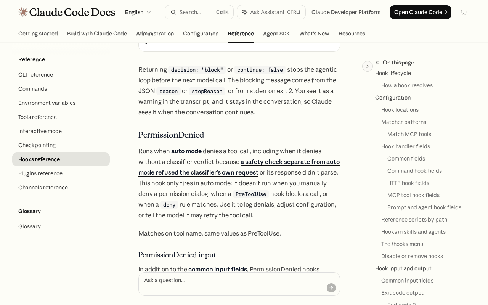The image size is (488, 305).
Task: Click the search magnifier icon
Action: (173, 12)
